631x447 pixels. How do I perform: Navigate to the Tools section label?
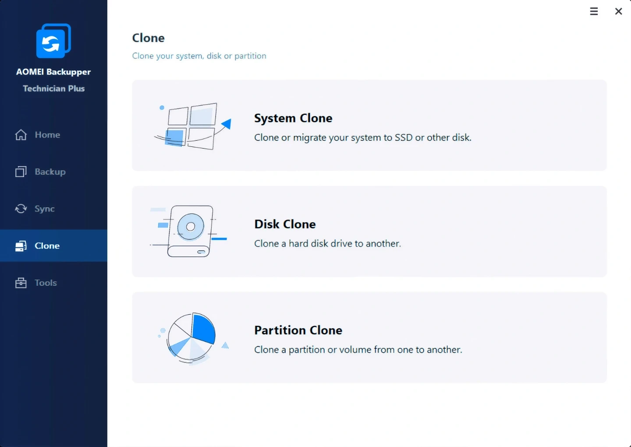[46, 283]
